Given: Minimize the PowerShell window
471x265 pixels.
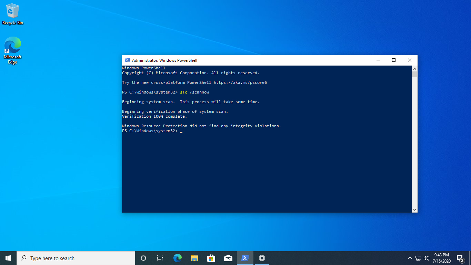Looking at the screenshot, I should click(x=378, y=60).
